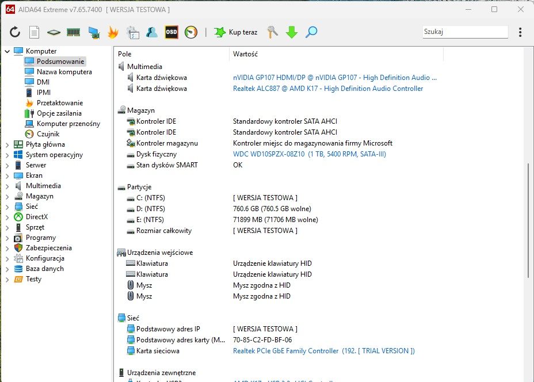Open the gear preferences toolbar icon
This screenshot has width=534, height=382.
pos(133,32)
